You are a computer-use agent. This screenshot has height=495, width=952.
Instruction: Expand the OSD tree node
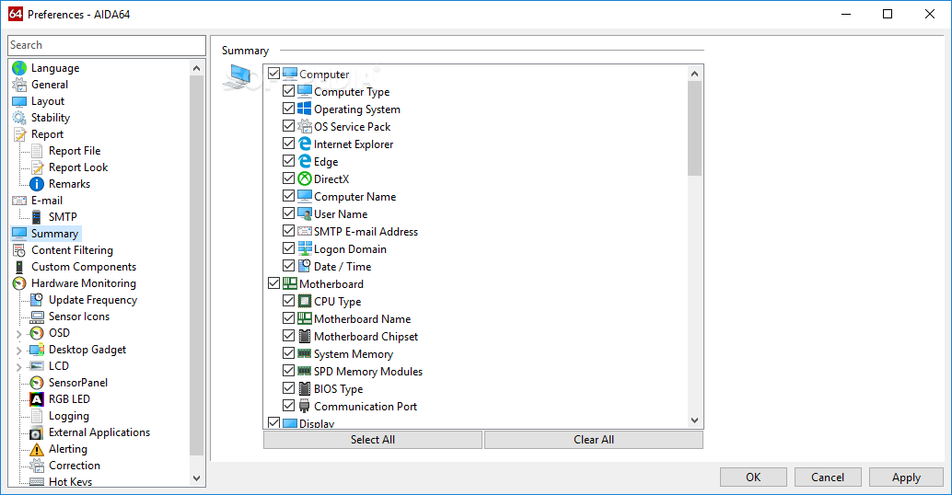point(18,334)
